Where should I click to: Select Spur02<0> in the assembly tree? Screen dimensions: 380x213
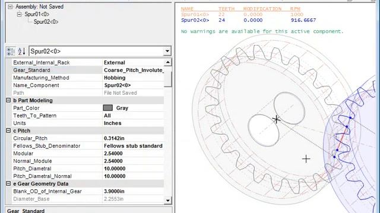click(x=46, y=22)
